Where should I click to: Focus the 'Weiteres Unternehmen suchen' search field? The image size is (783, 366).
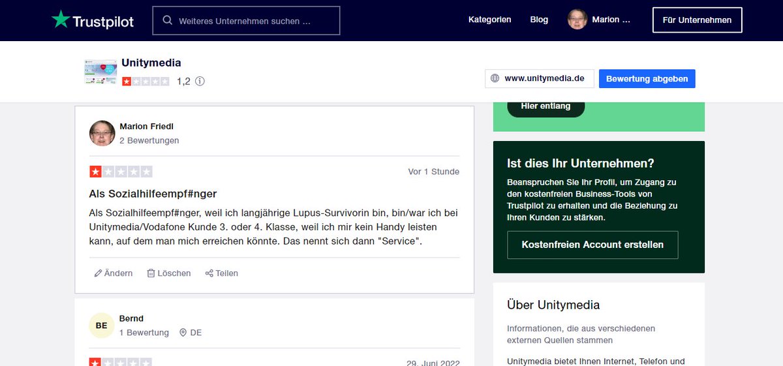point(246,20)
